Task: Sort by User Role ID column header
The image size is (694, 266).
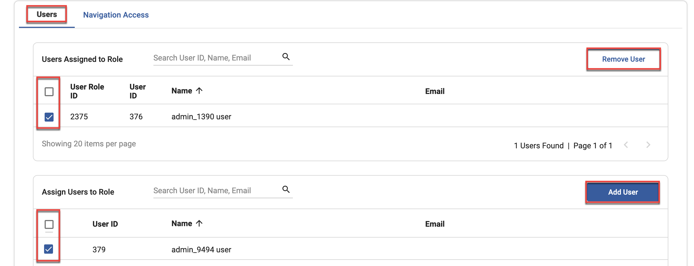Action: (87, 91)
